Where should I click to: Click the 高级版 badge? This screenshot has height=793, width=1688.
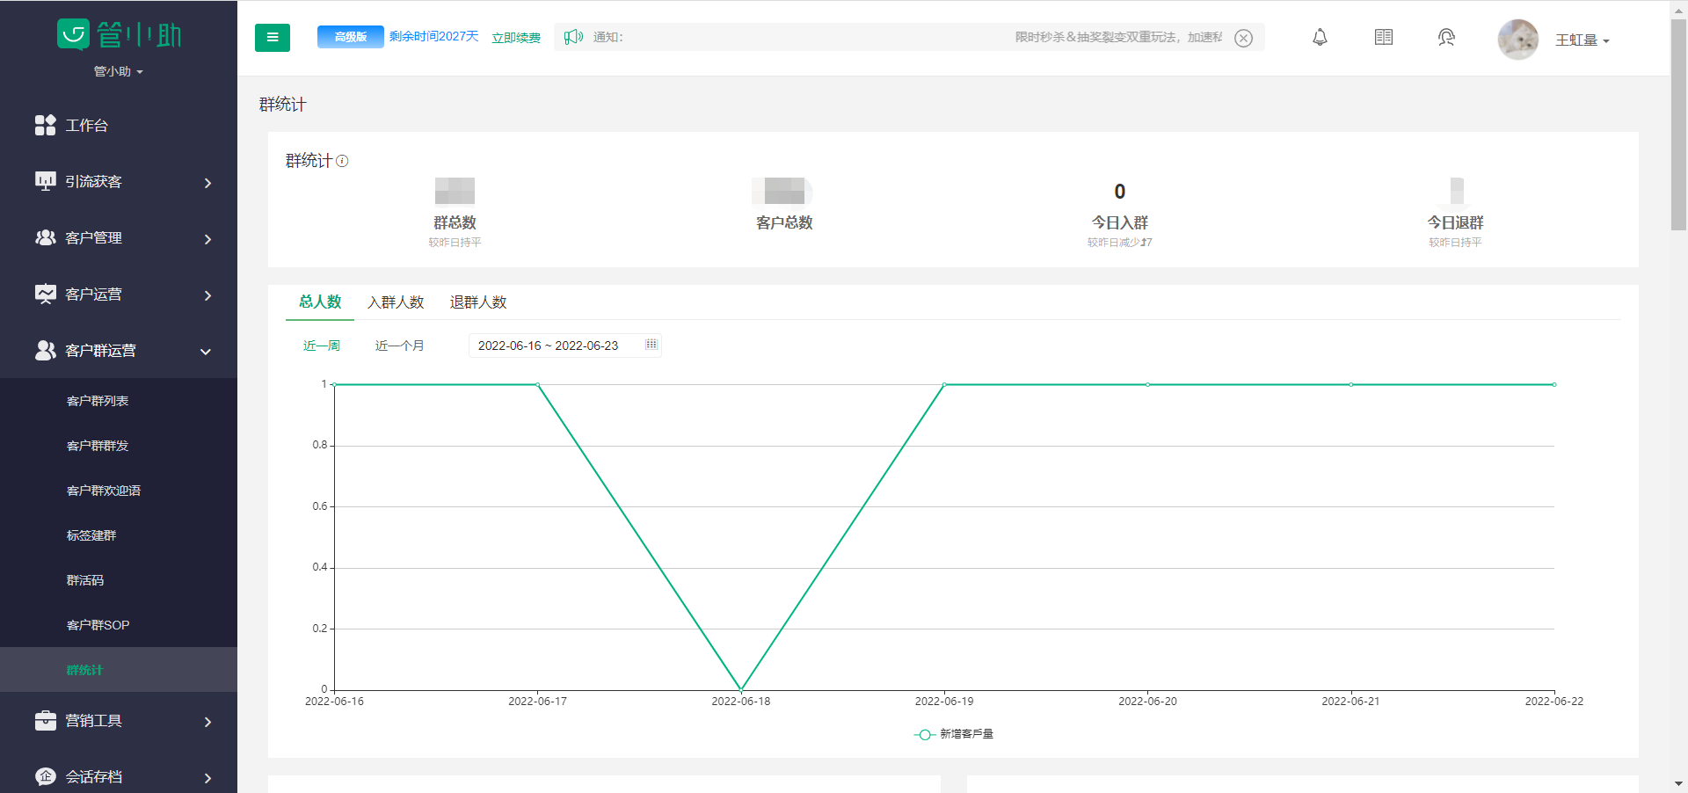tap(350, 37)
